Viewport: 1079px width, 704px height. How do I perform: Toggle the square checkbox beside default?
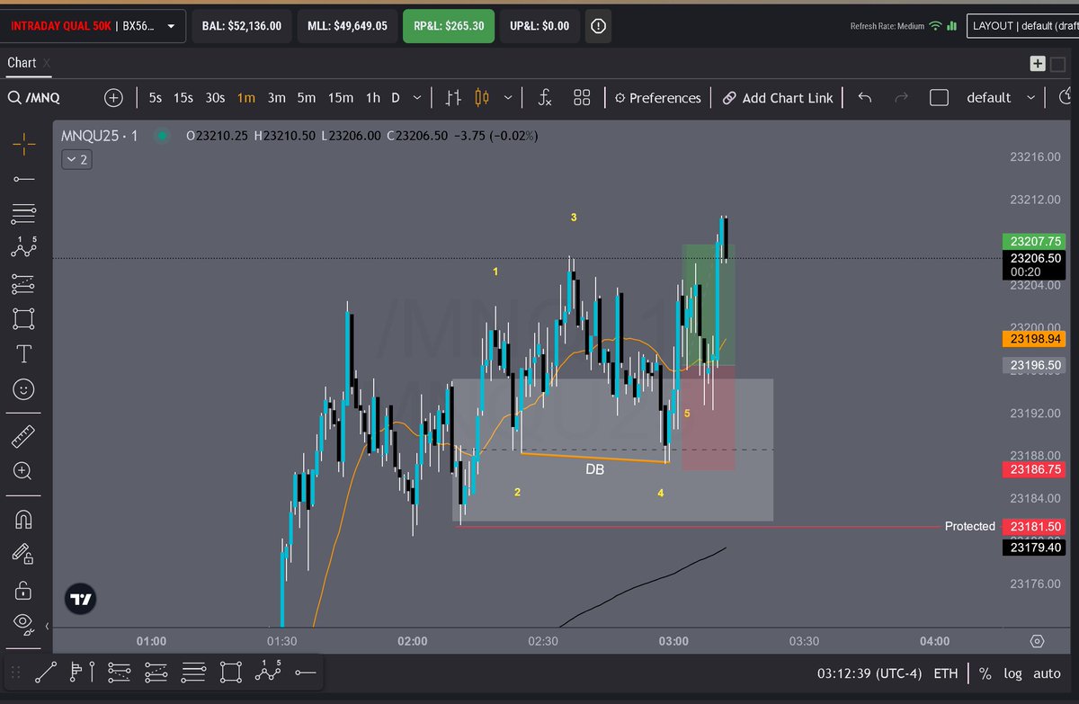tap(939, 97)
